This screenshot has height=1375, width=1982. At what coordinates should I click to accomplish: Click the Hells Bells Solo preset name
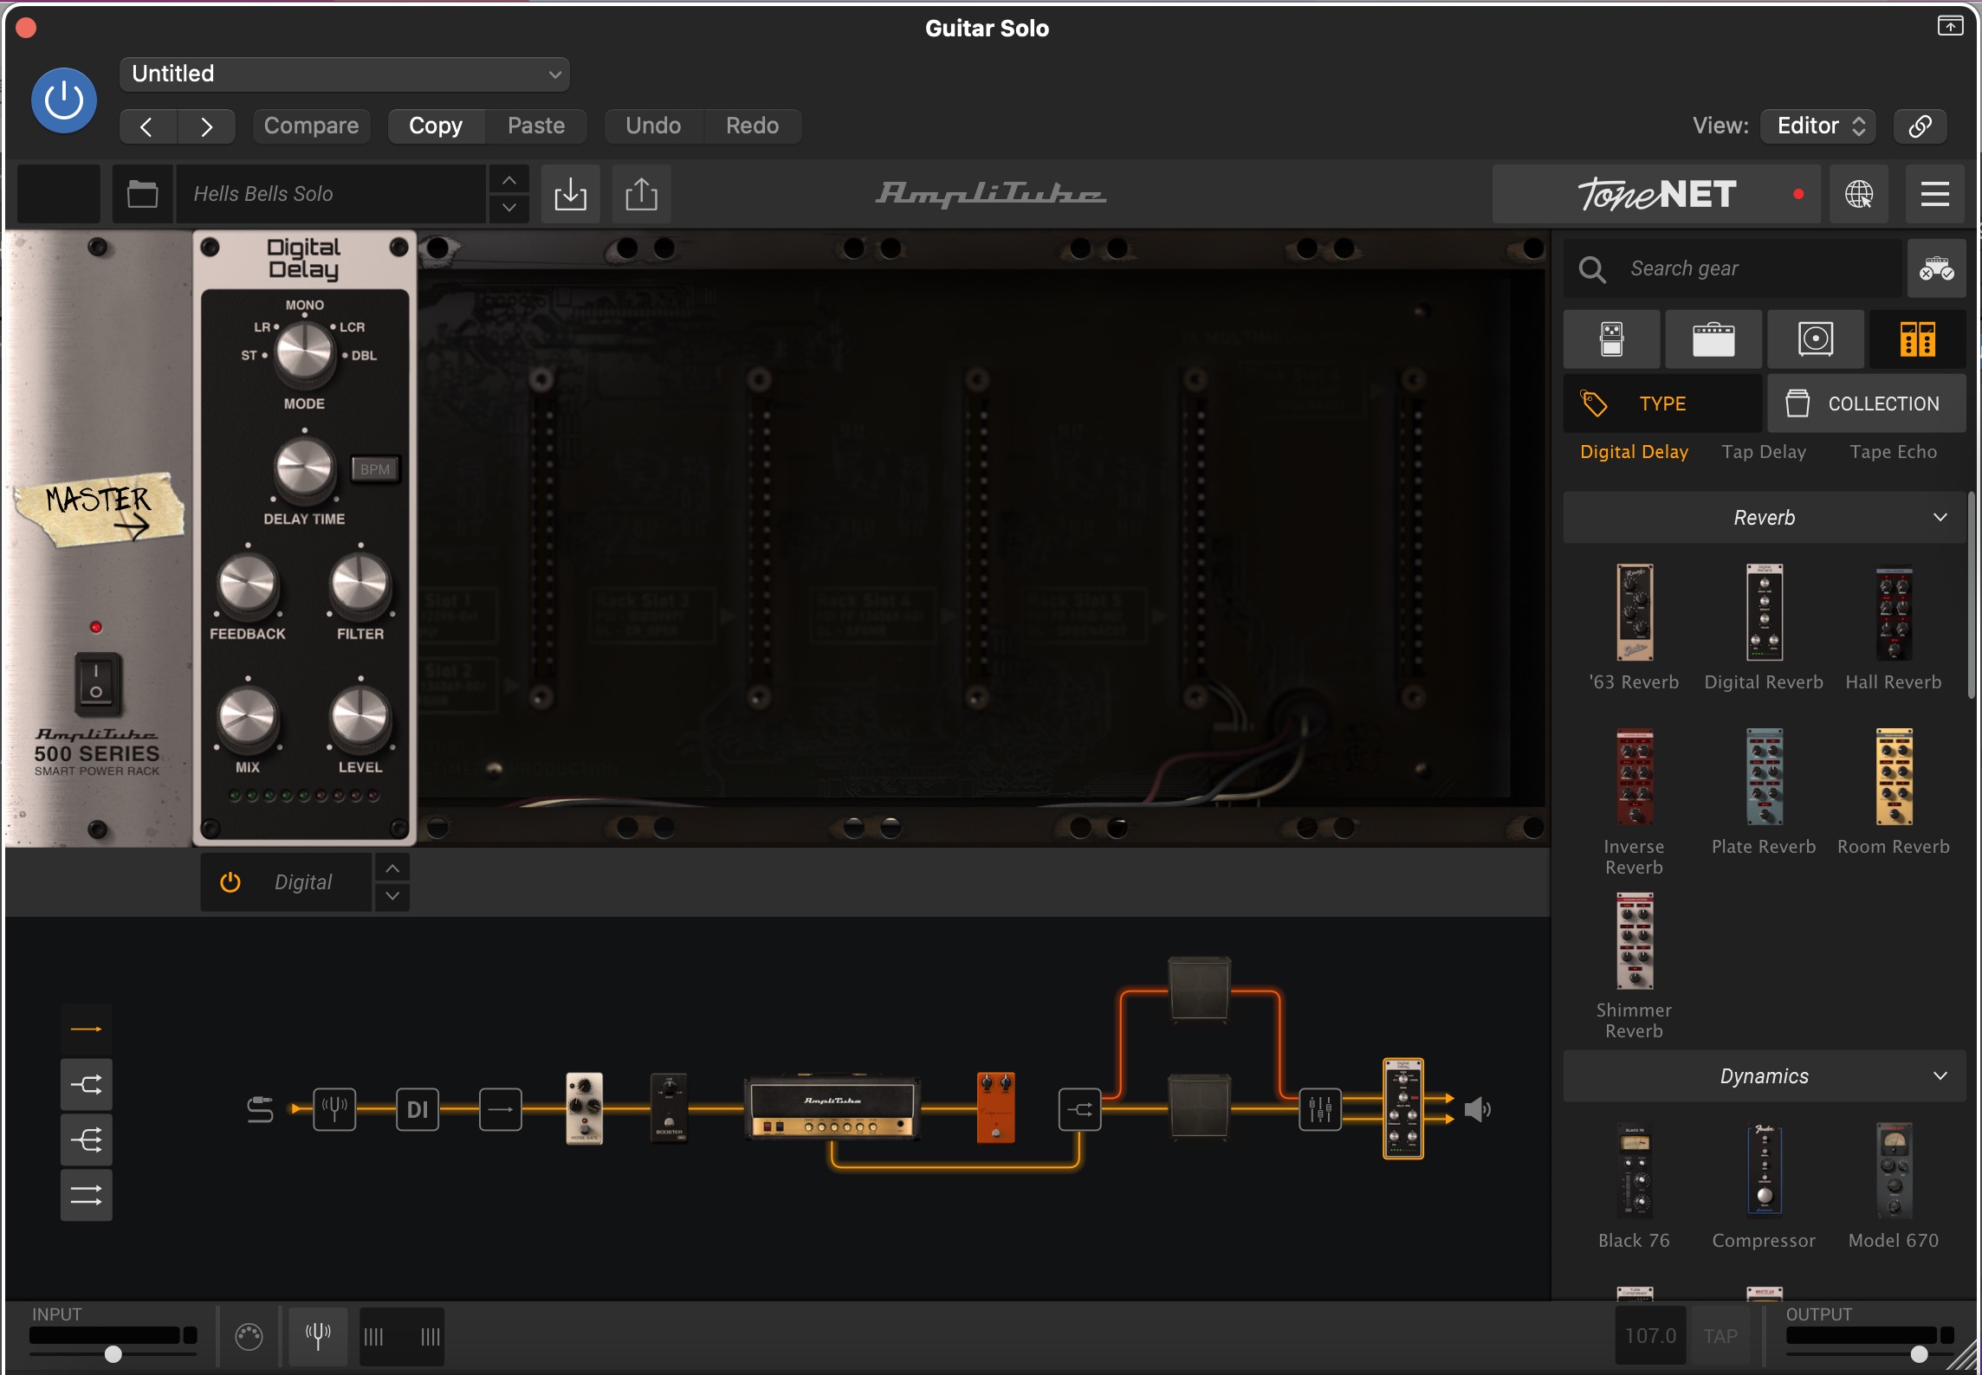coord(331,194)
